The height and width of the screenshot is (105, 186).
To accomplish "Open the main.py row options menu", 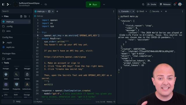I will coord(29,22).
